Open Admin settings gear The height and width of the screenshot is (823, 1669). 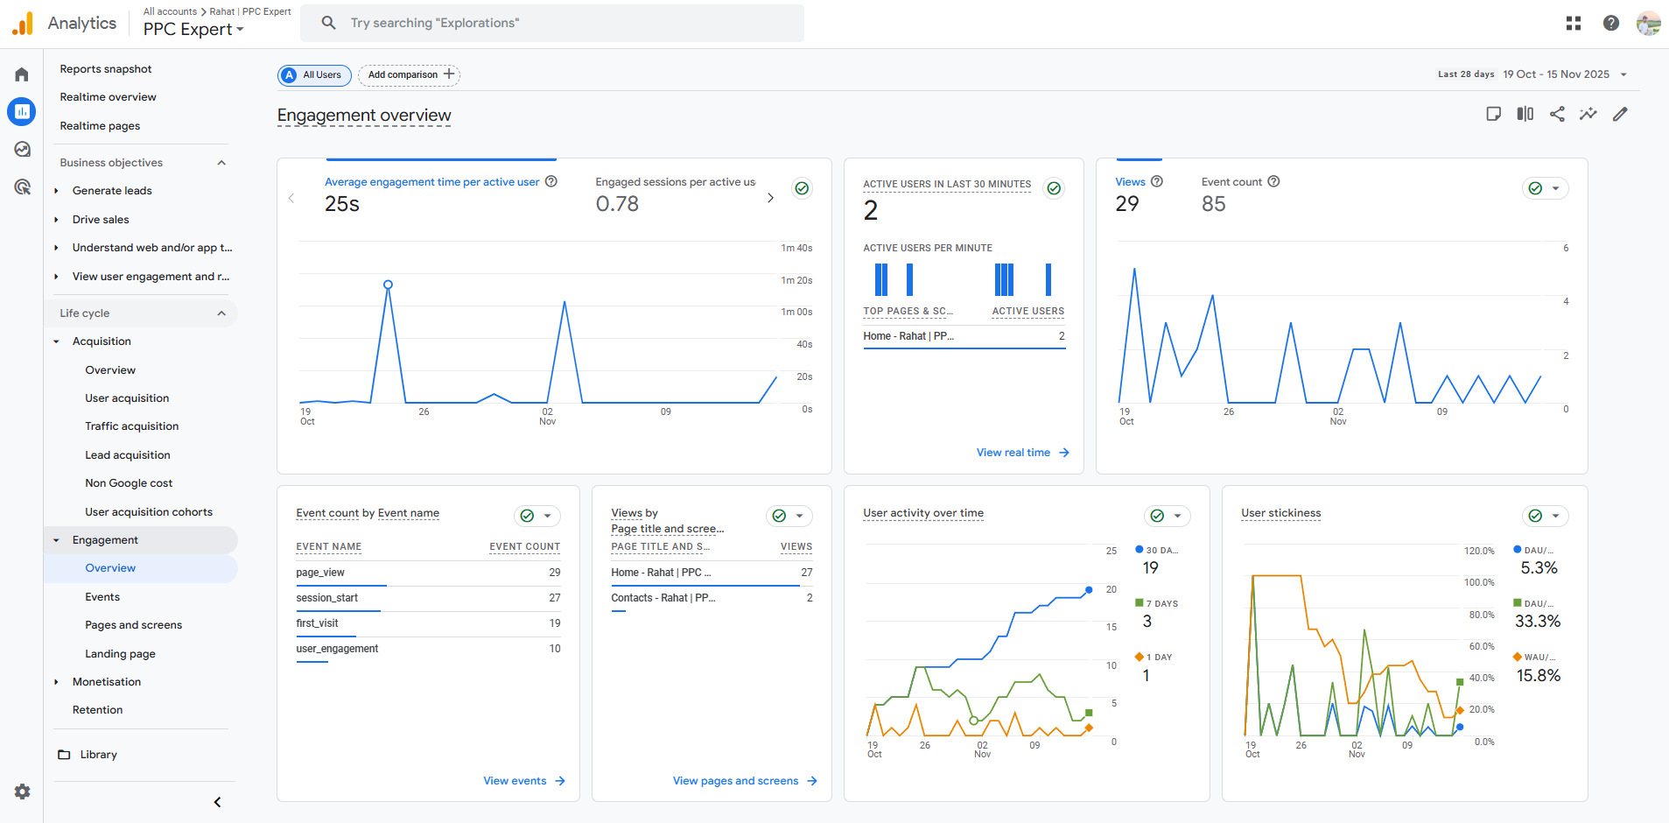tap(22, 791)
